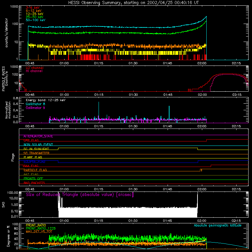Click the 01:30 time label under Flags panel

coord(133,189)
